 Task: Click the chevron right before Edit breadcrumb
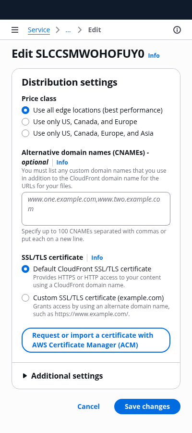tap(80, 30)
